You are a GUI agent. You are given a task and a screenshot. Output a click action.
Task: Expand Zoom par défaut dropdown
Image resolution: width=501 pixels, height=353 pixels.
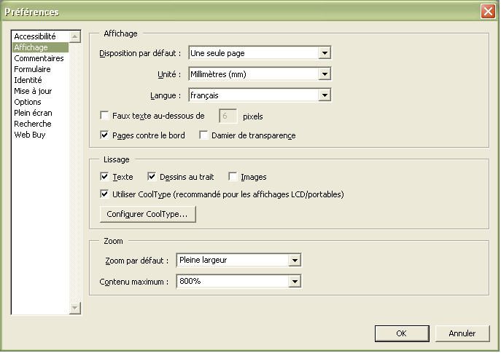pyautogui.click(x=295, y=261)
